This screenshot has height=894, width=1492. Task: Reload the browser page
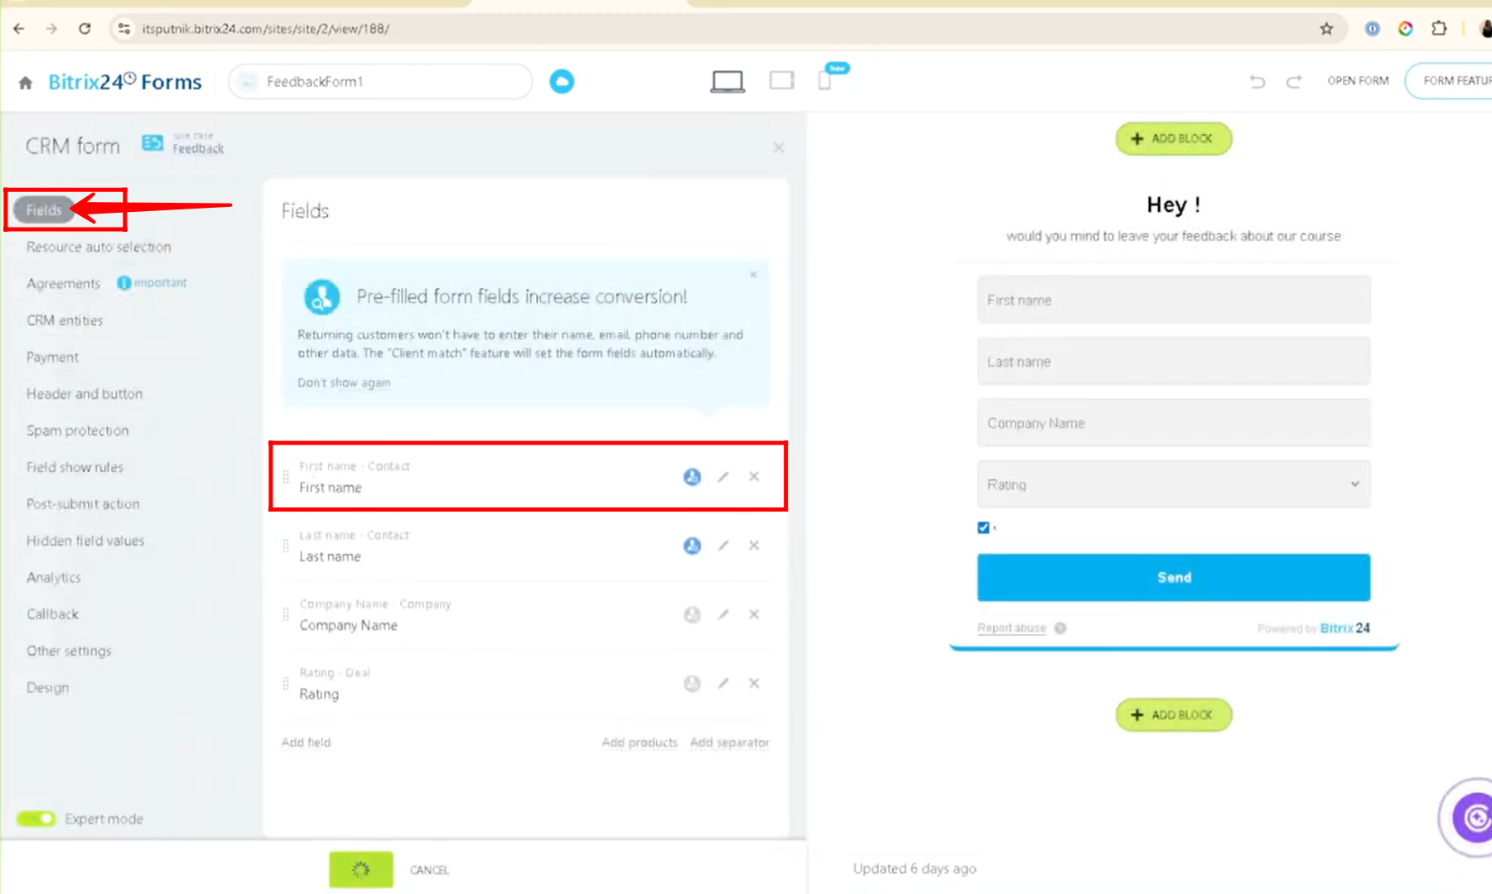click(84, 28)
